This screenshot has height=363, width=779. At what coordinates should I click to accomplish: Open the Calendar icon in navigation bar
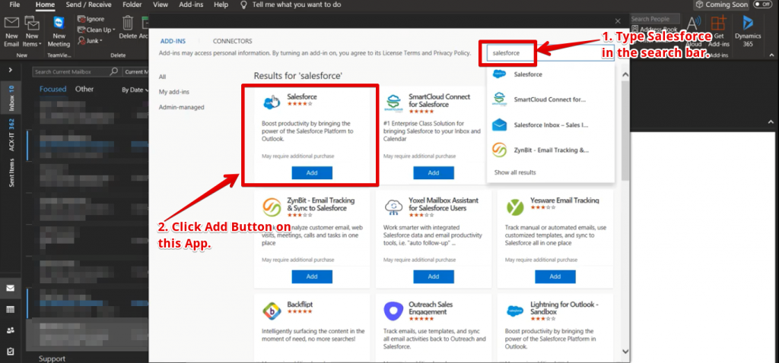tap(11, 309)
